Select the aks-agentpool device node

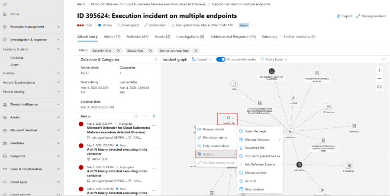click(x=271, y=72)
